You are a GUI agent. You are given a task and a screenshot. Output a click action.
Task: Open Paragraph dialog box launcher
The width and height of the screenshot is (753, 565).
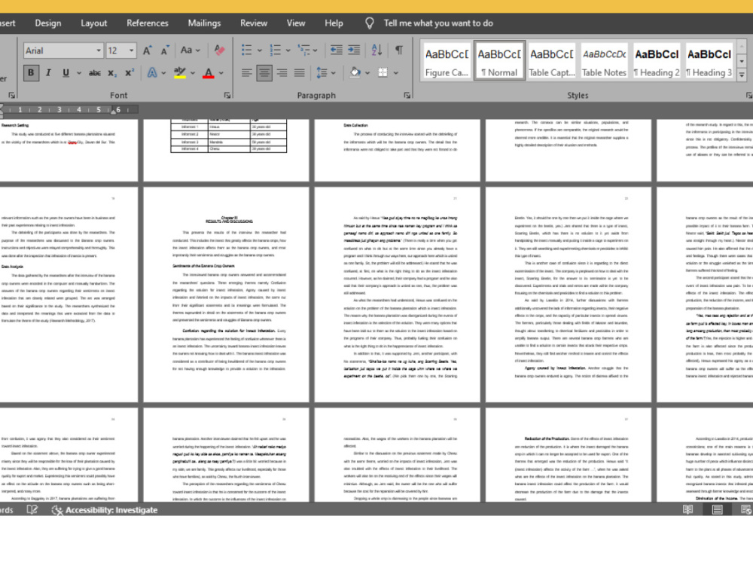(x=407, y=96)
